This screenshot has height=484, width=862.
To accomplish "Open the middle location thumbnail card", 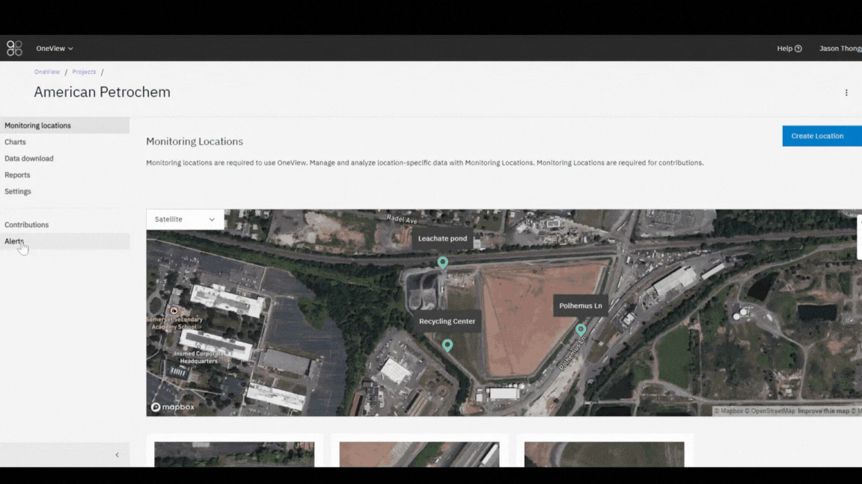I will click(x=419, y=453).
